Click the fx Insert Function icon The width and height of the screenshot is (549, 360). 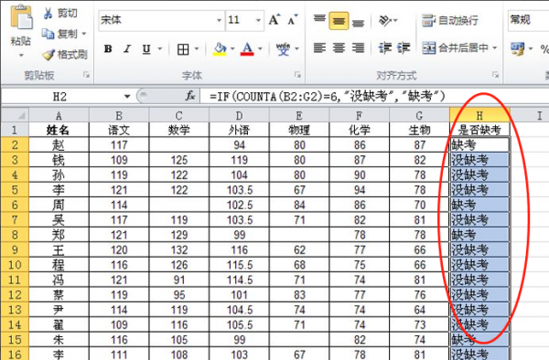[190, 96]
